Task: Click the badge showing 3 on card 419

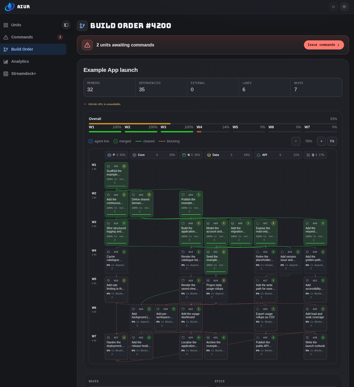Action: pyautogui.click(x=224, y=280)
